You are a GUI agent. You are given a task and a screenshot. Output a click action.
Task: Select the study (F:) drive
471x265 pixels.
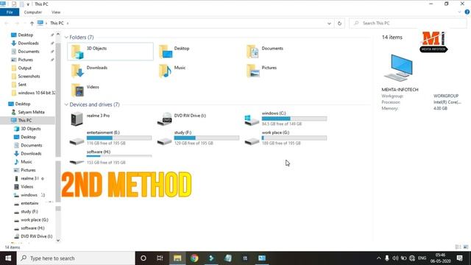coord(198,138)
